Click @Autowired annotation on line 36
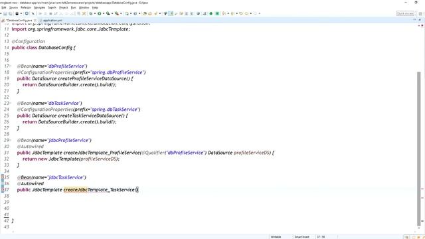This screenshot has height=239, width=425. 31,184
